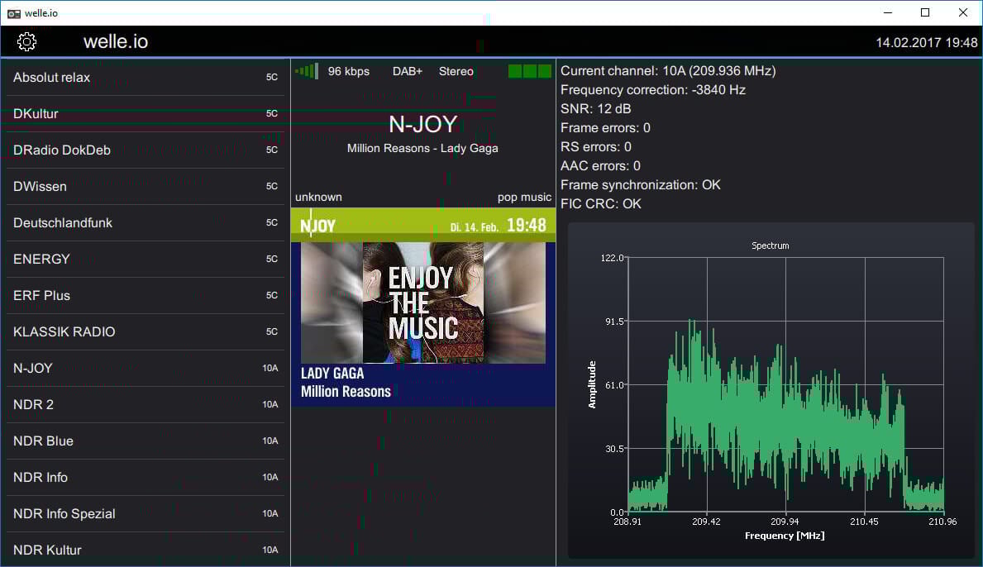Image resolution: width=983 pixels, height=567 pixels.
Task: Tune to Deutschlandfunk
Action: pos(145,223)
